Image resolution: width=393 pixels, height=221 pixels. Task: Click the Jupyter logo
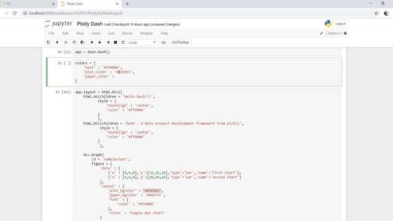coord(58,23)
